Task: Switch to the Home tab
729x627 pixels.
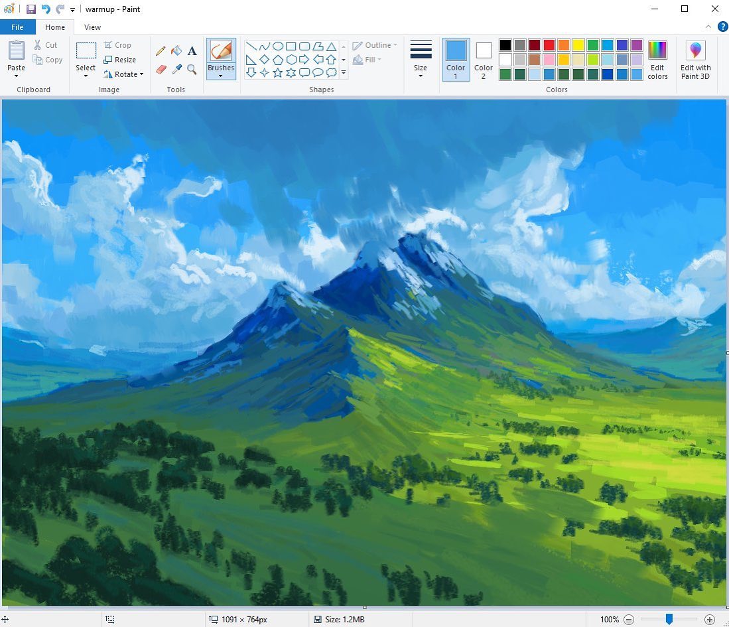Action: [x=55, y=27]
